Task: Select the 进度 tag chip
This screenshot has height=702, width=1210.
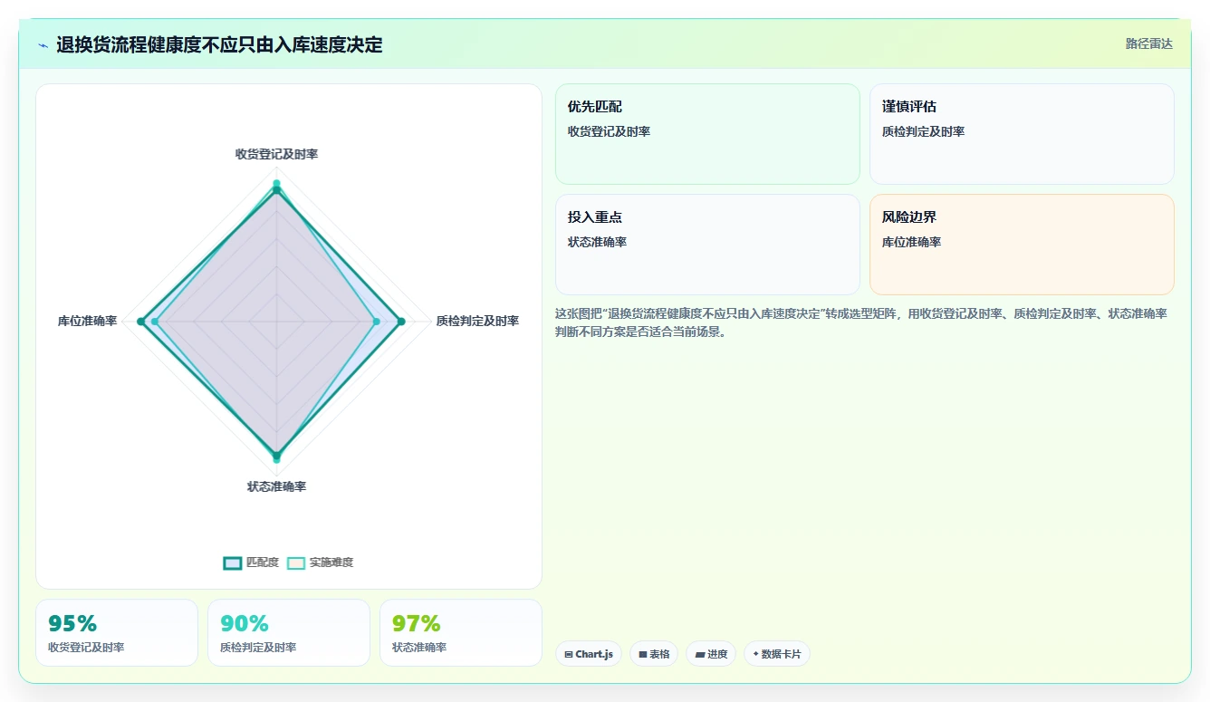Action: pos(711,654)
